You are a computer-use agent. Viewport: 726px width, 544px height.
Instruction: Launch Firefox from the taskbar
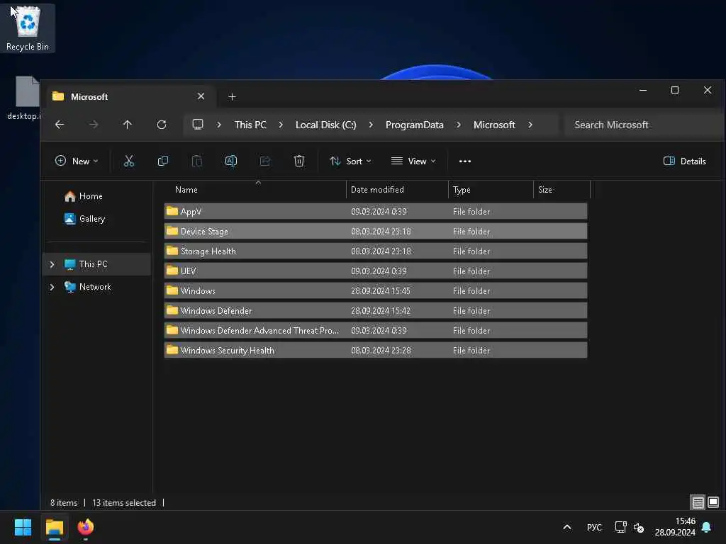[x=86, y=527]
